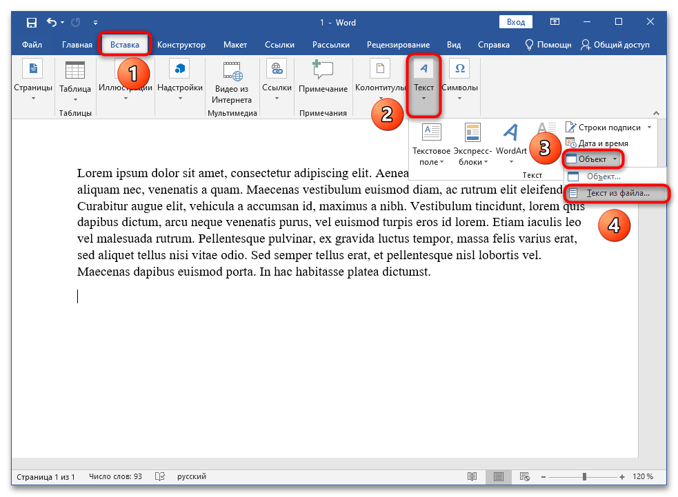Click the Вход sign-in button
The height and width of the screenshot is (497, 678).
pyautogui.click(x=515, y=22)
